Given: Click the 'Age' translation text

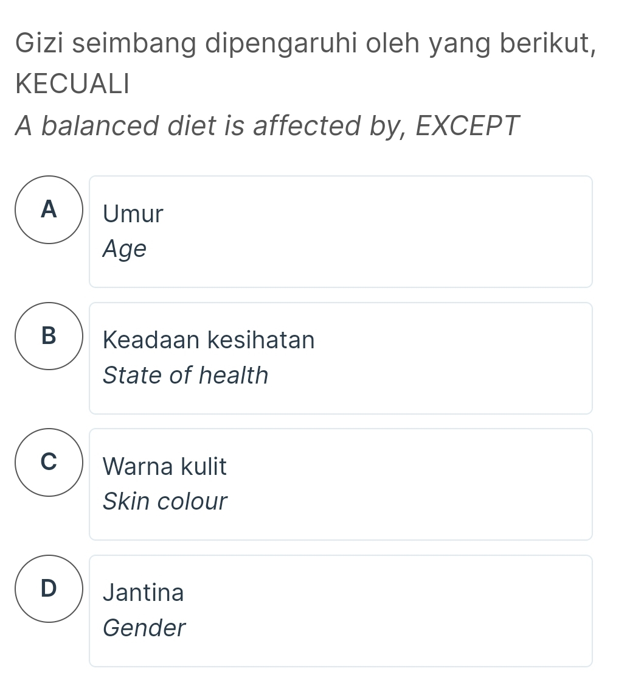Looking at the screenshot, I should 125,249.
